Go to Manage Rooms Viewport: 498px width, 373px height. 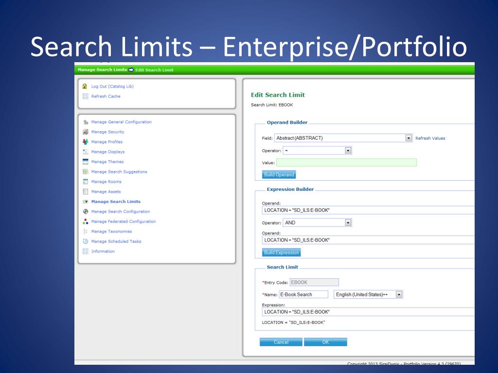(x=107, y=182)
